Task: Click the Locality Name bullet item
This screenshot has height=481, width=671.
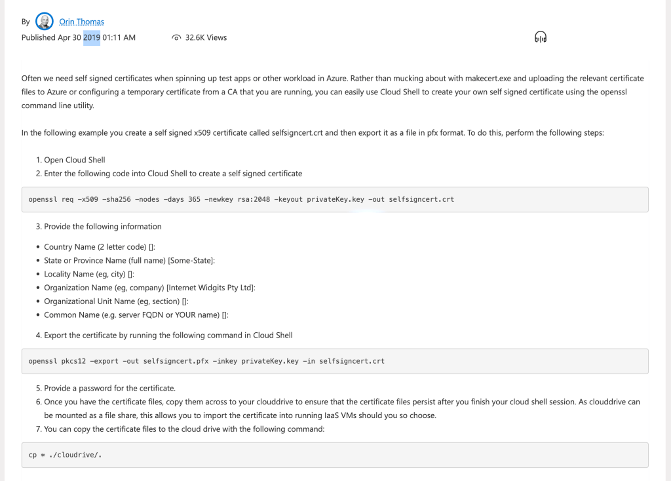Action: coord(89,275)
